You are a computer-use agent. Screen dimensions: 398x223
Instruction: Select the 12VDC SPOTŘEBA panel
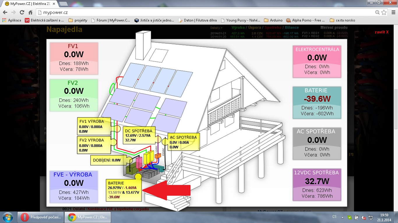pos(317,185)
